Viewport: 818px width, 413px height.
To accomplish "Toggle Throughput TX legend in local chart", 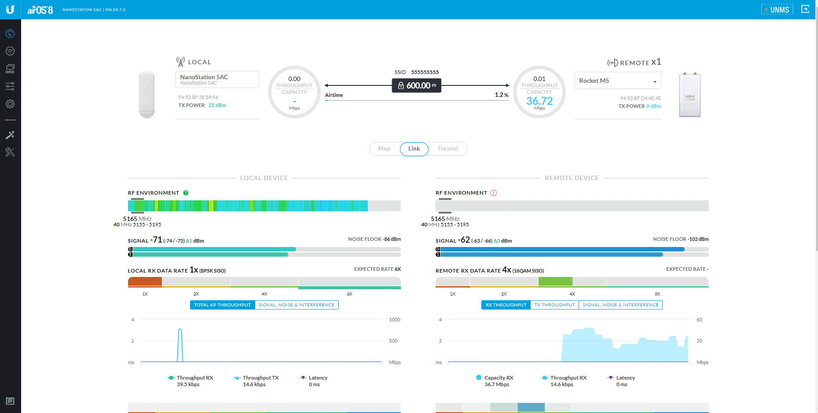I will [256, 381].
